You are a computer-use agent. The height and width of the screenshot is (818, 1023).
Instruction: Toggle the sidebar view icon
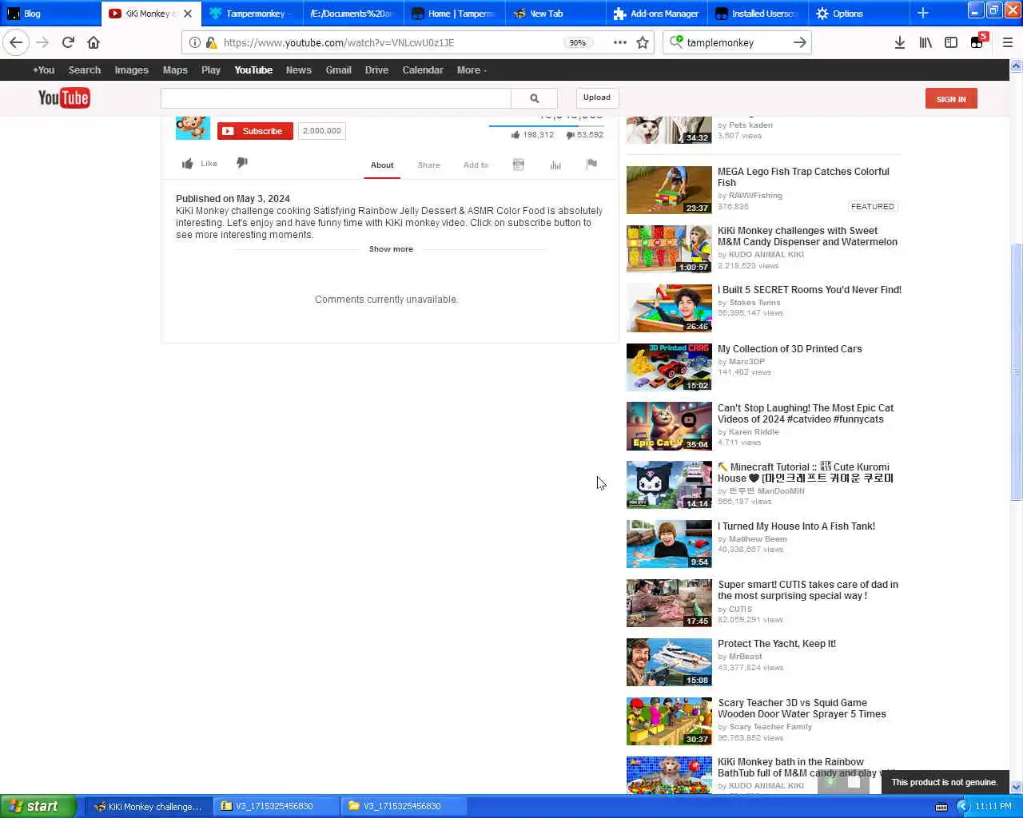(951, 42)
